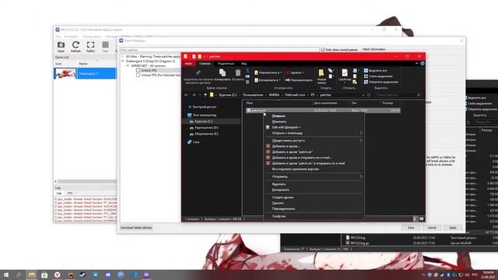
Task: Open Удалить (Delete) ribbon dropdown
Action: pos(295,72)
